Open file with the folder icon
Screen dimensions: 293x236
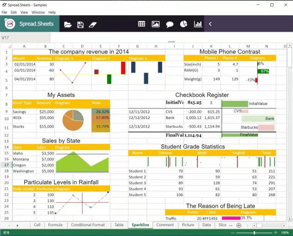pyautogui.click(x=68, y=24)
